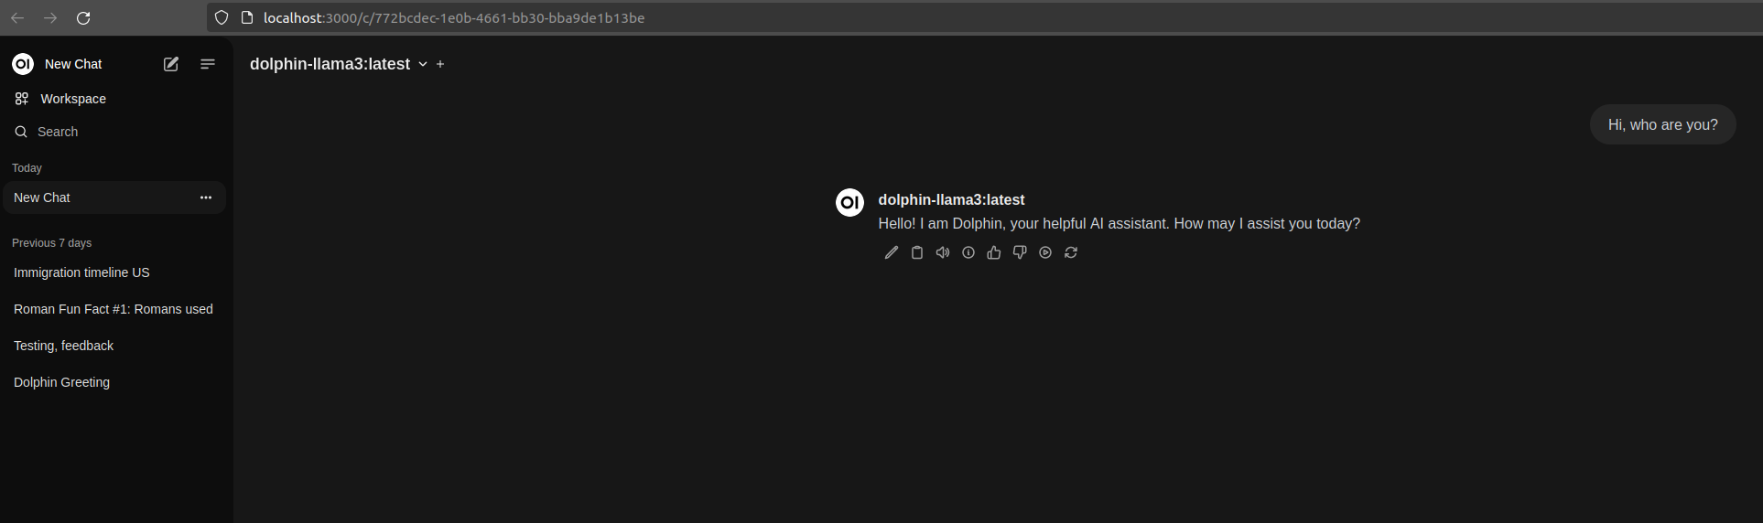Continue the response with play icon
This screenshot has width=1763, height=523.
point(1044,252)
